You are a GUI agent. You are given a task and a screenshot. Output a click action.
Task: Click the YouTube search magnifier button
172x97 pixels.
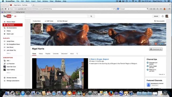pos(91,16)
